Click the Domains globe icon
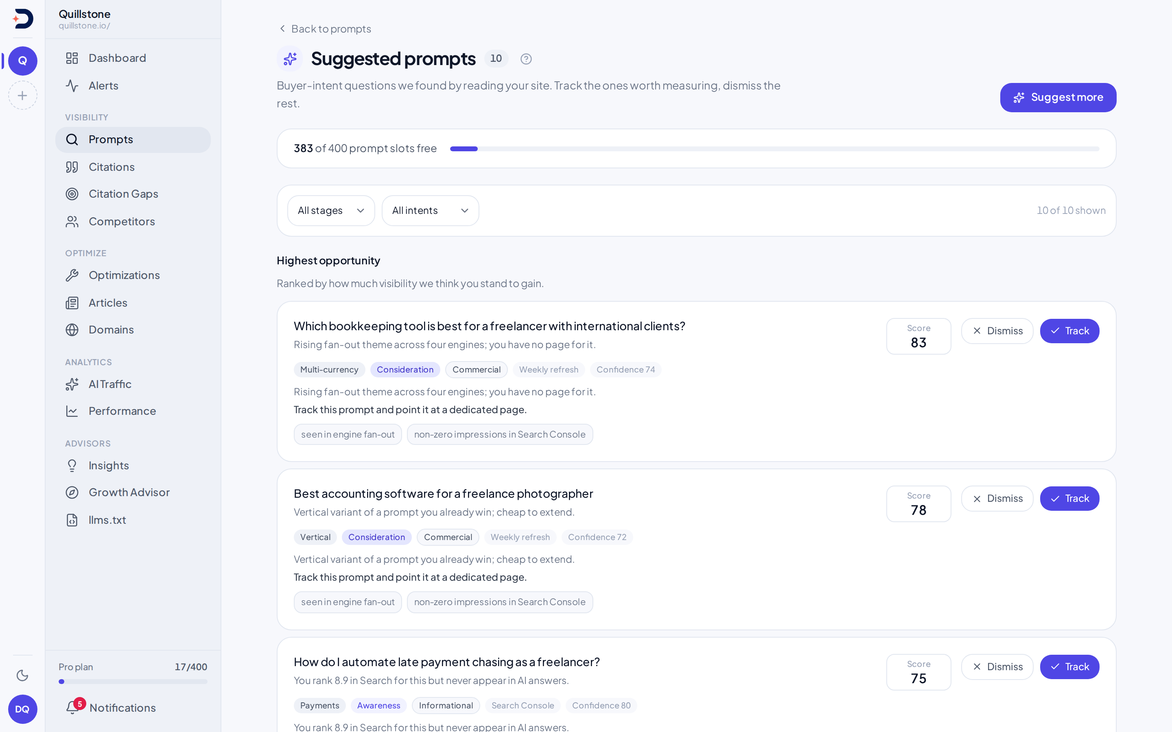 pyautogui.click(x=72, y=330)
